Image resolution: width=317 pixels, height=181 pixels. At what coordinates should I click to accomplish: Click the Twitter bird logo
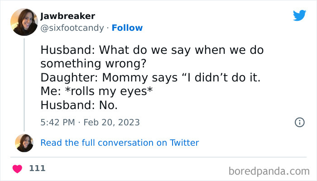click(x=299, y=16)
